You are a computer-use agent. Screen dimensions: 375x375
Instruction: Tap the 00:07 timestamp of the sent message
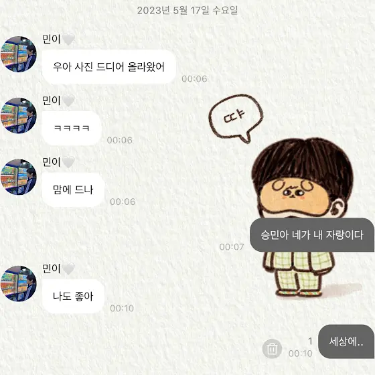click(232, 247)
